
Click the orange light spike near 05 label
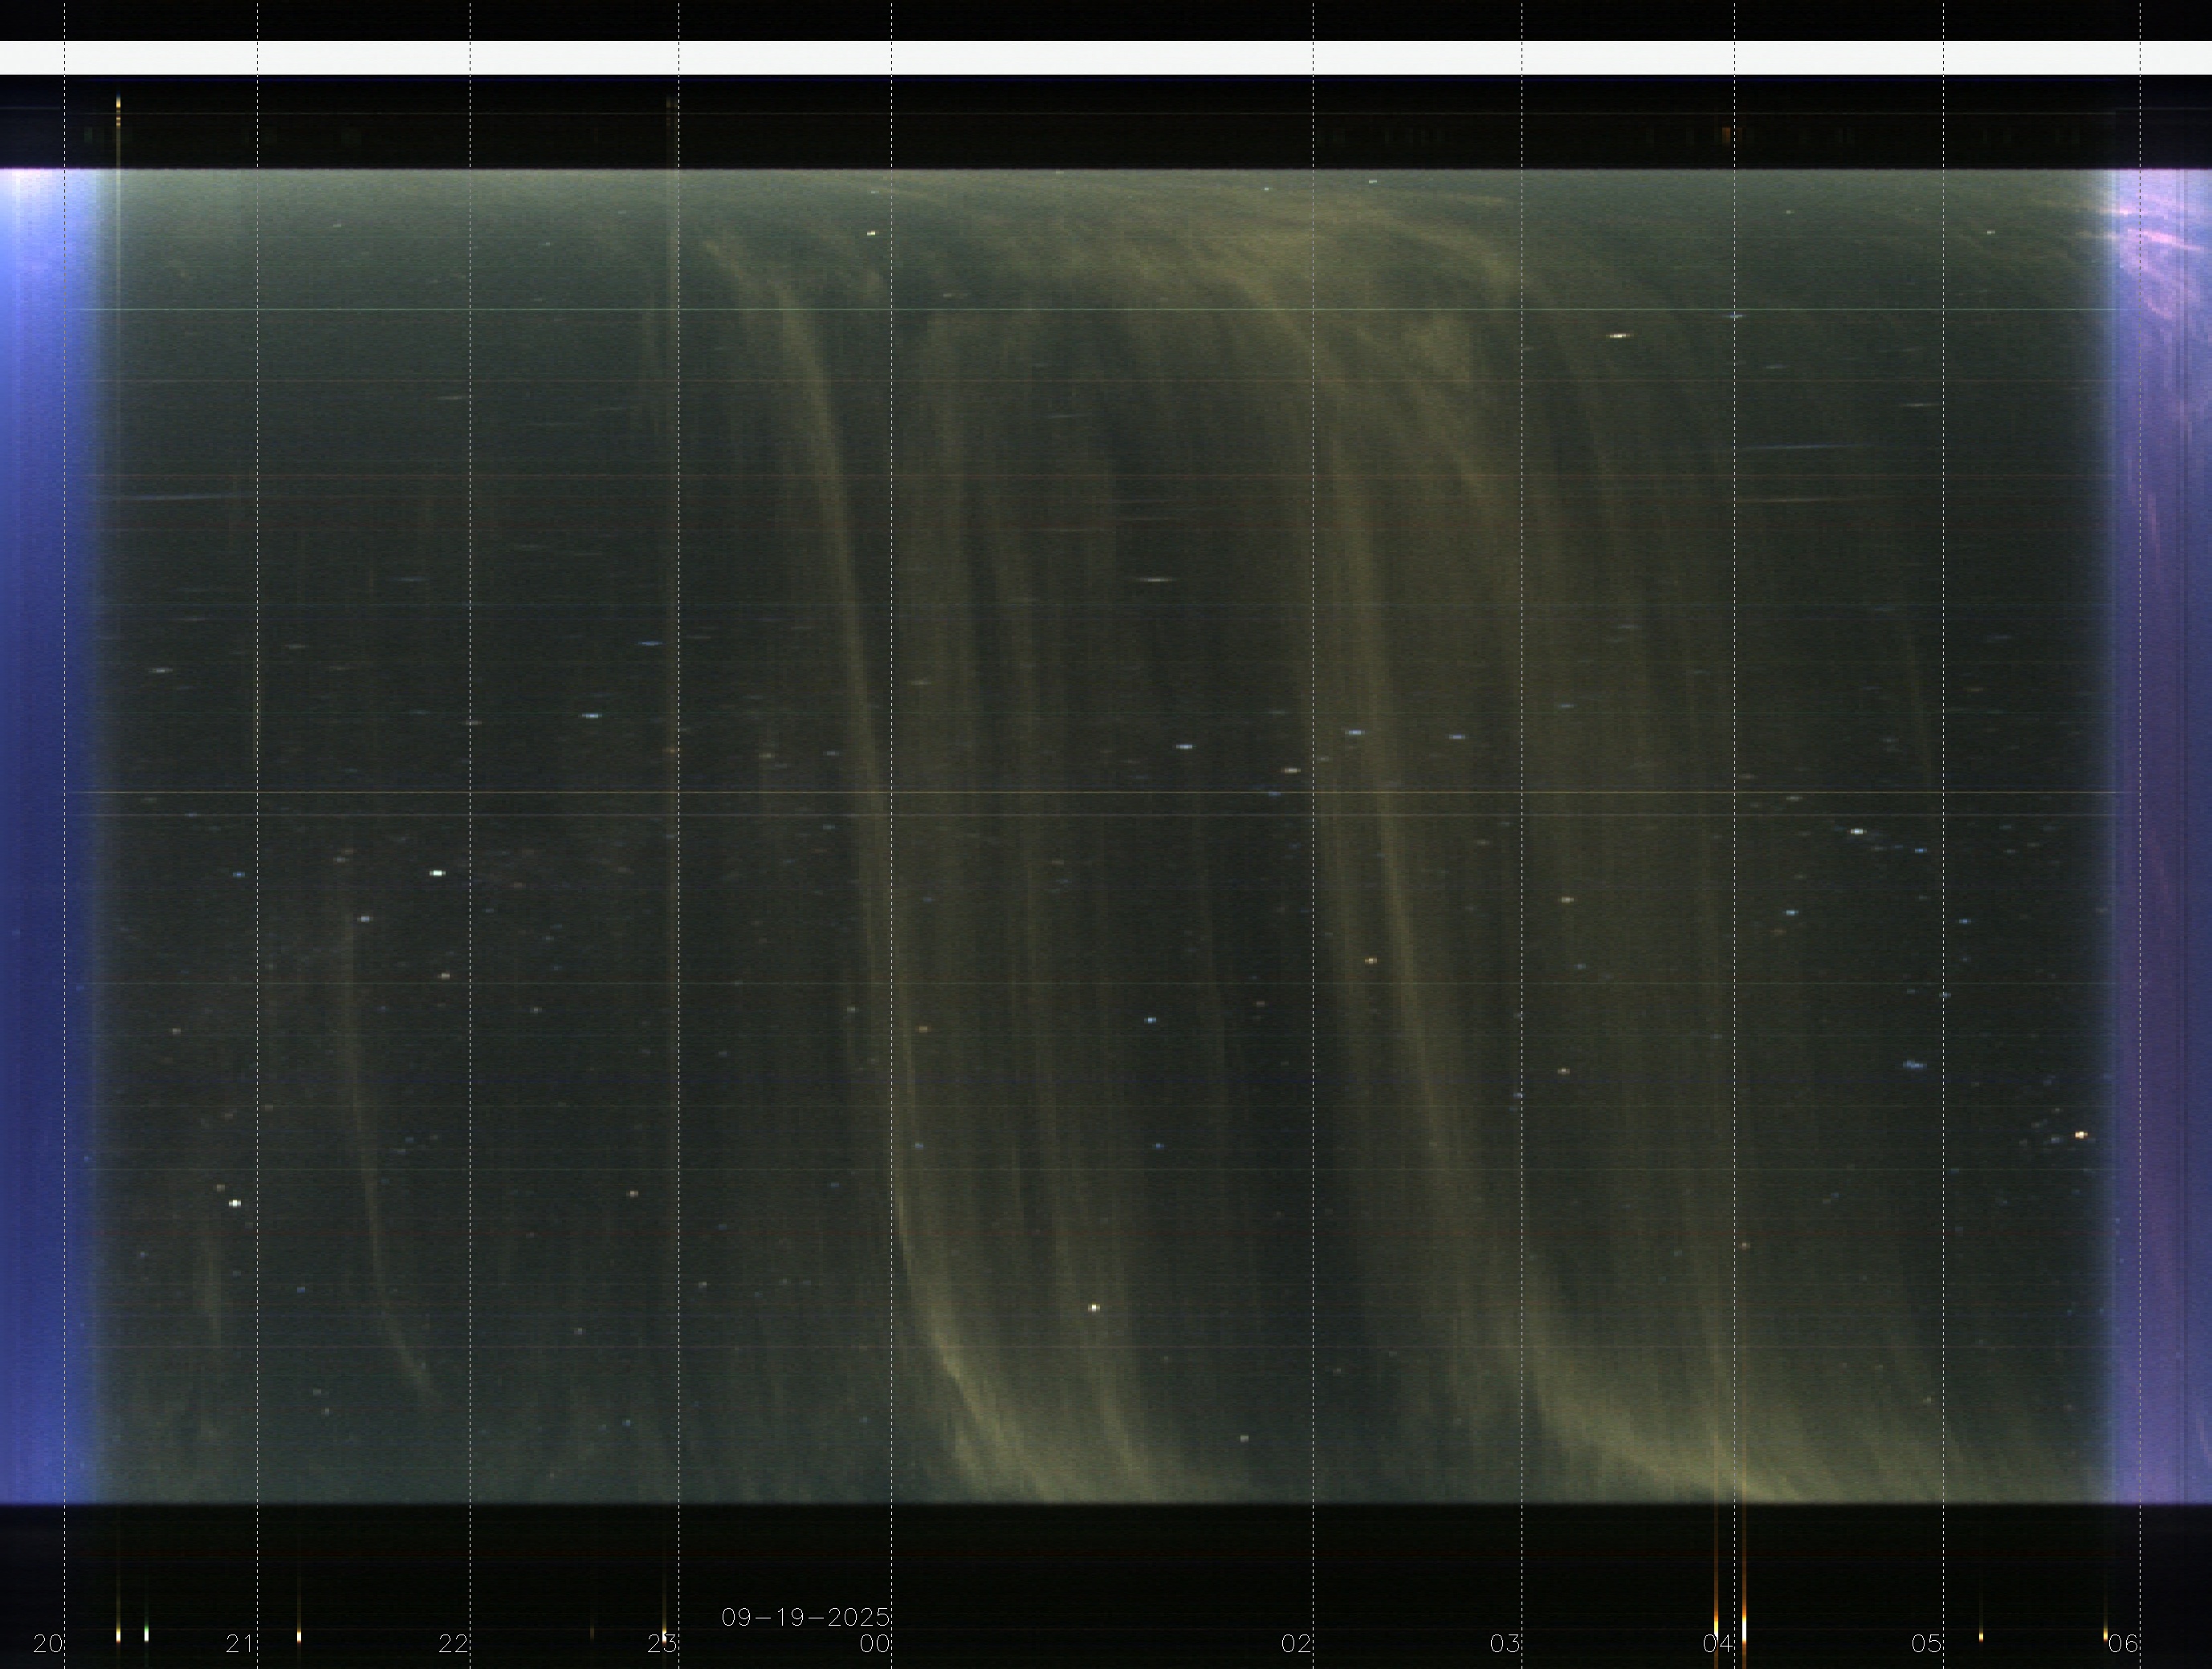pyautogui.click(x=1981, y=1636)
